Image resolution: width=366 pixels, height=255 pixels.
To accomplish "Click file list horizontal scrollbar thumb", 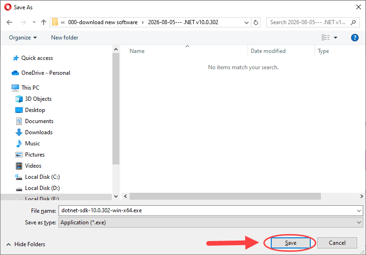I will tap(225, 196).
